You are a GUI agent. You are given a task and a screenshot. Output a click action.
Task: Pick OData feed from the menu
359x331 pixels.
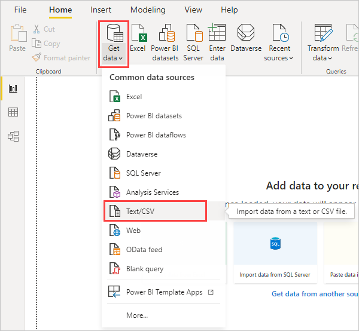point(144,250)
